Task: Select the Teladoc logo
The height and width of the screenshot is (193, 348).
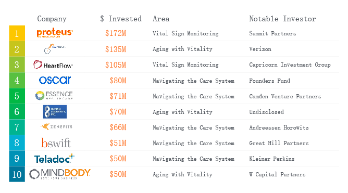Action: (54, 159)
